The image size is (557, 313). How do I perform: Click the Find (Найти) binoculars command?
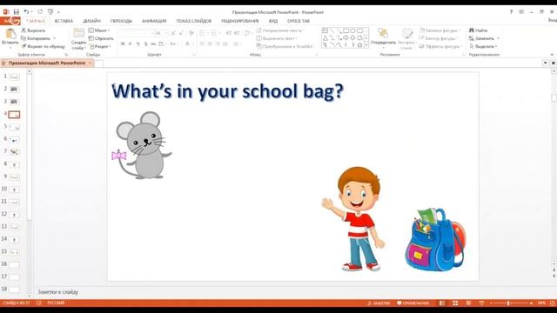(x=478, y=30)
